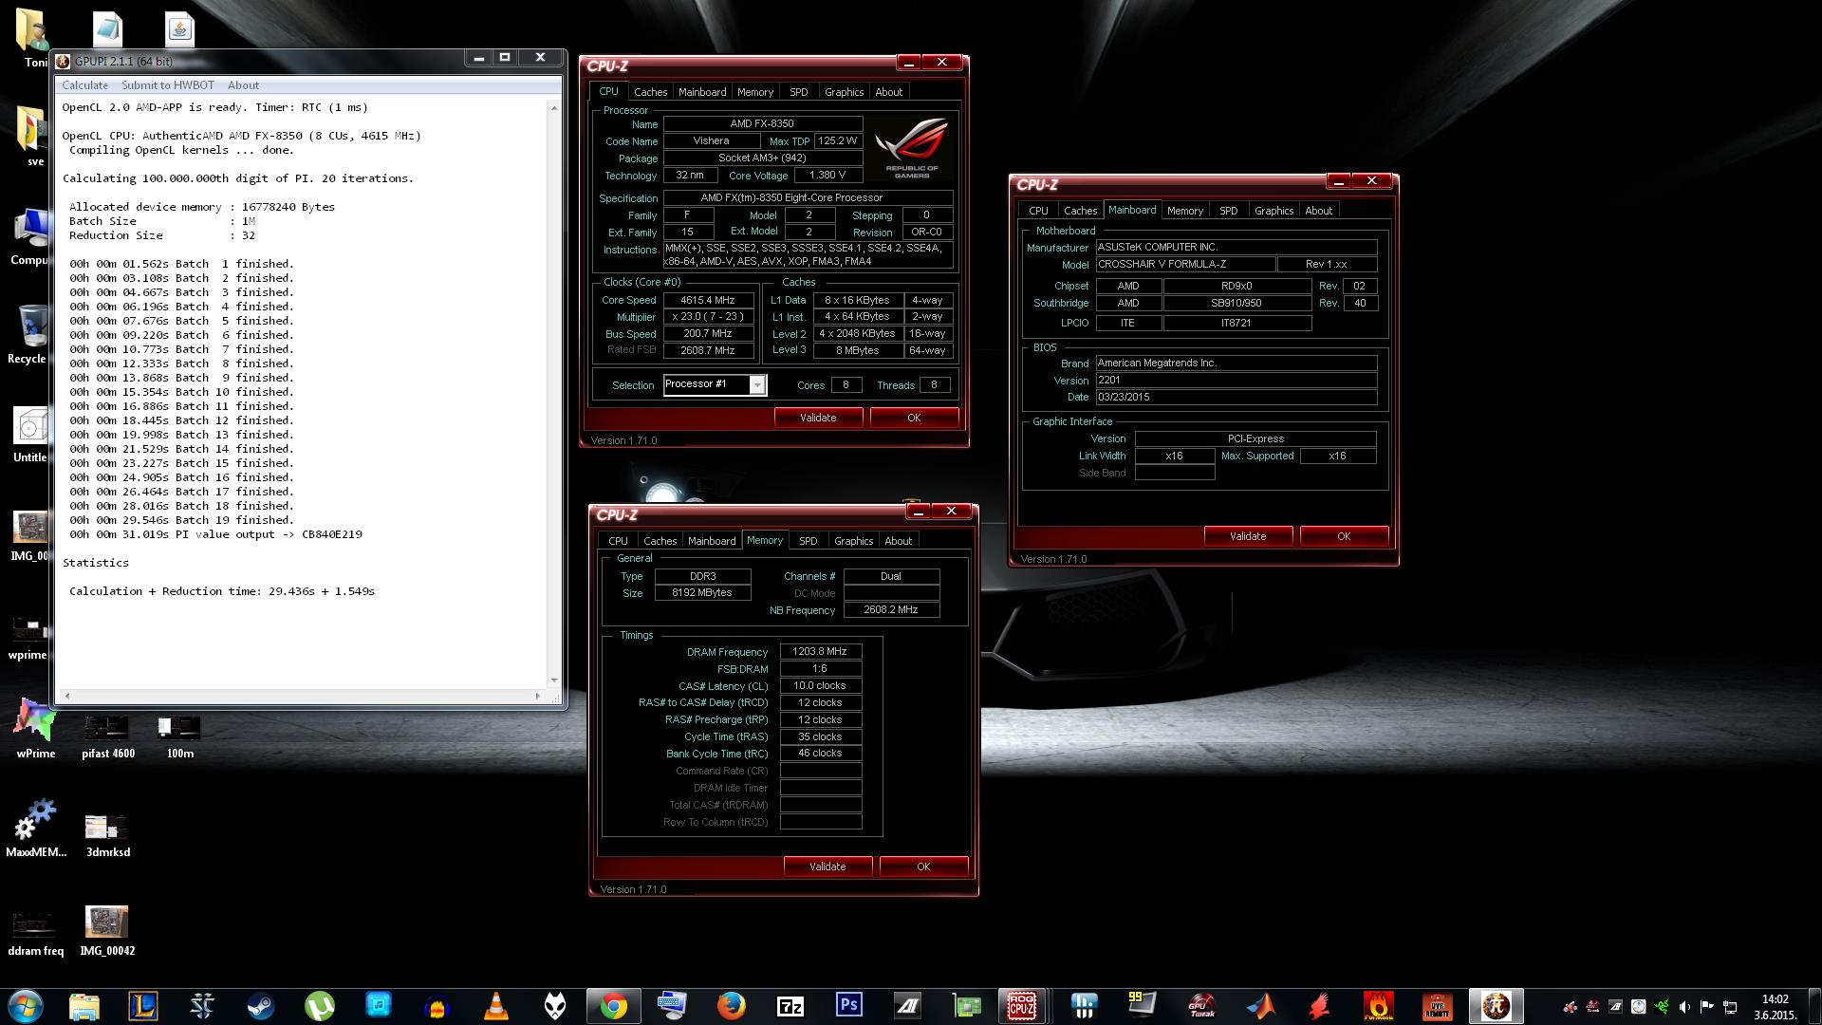Open the IMG_00042 desktop thumbnail

[107, 930]
